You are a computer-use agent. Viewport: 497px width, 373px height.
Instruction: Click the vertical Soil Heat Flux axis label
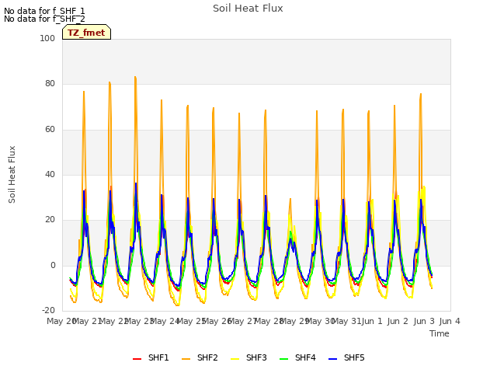[12, 174]
